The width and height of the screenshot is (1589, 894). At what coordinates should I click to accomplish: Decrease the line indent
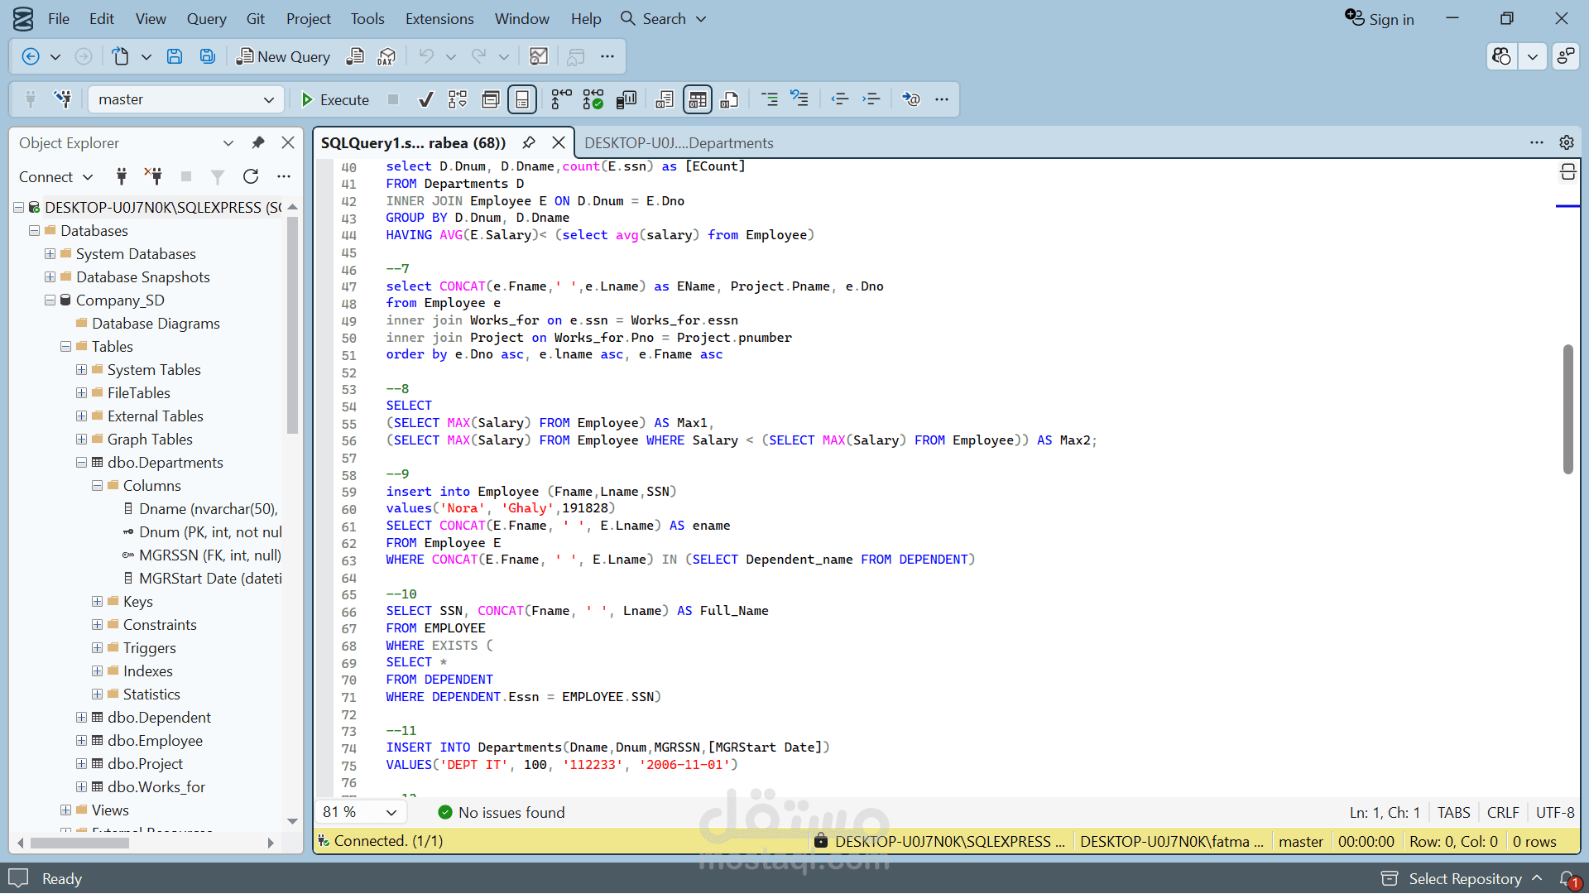(840, 99)
